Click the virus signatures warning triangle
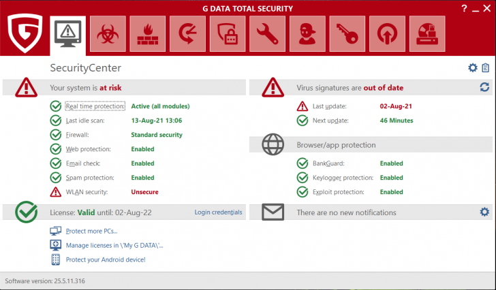496x290 pixels. tap(273, 87)
